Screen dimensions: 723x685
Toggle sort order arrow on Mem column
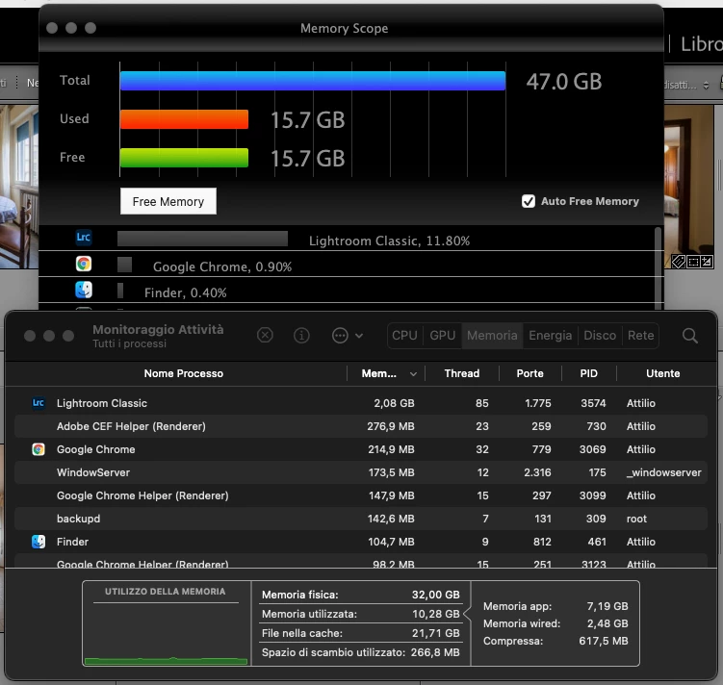click(413, 374)
